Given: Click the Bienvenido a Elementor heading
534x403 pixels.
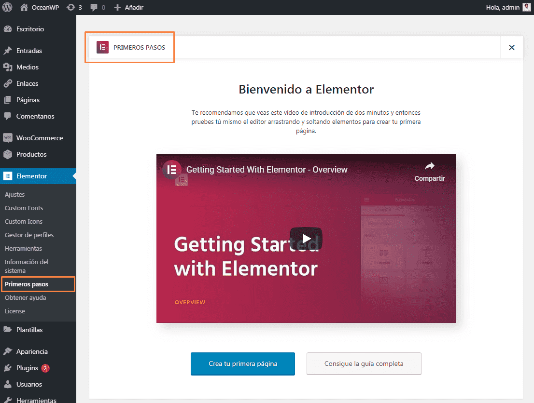Looking at the screenshot, I should pyautogui.click(x=306, y=89).
